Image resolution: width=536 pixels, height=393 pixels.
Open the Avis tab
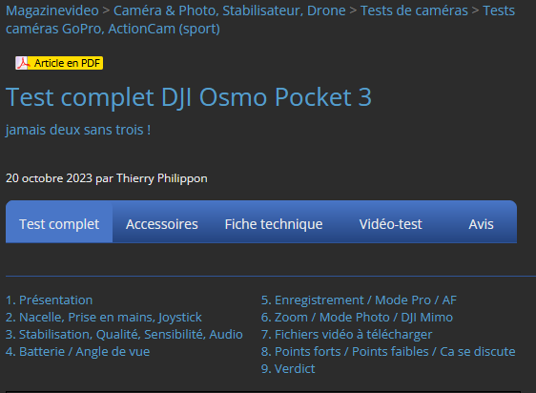tap(481, 224)
